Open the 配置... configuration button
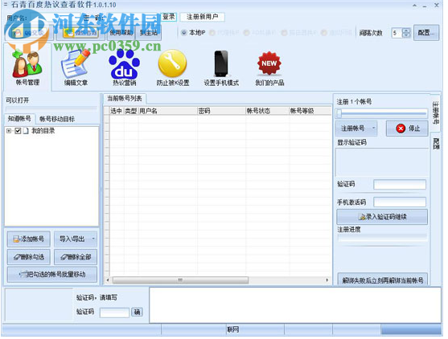The width and height of the screenshot is (448, 339). point(426,33)
